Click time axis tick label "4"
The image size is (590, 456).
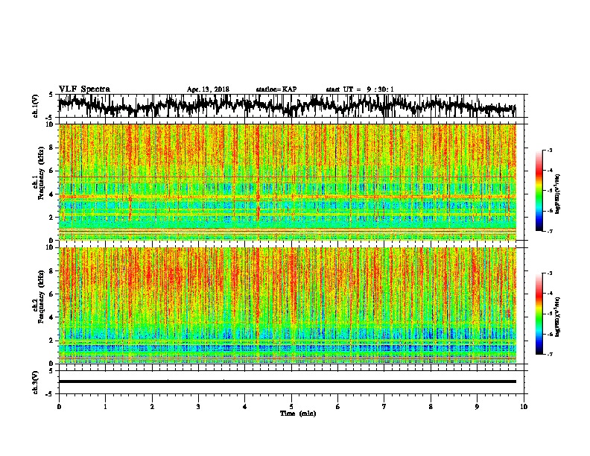pos(245,406)
